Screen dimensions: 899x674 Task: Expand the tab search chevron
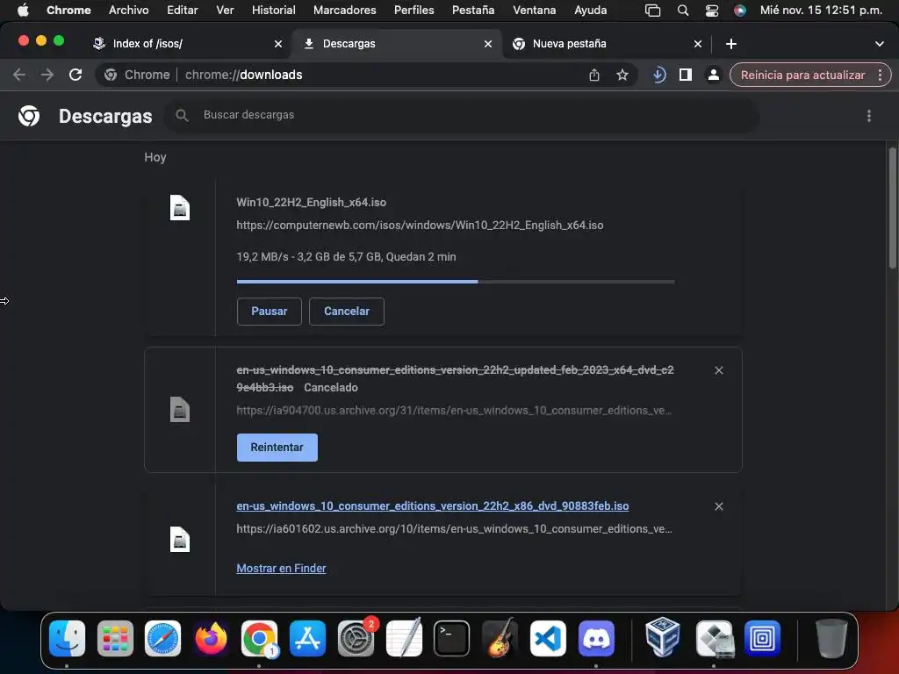[x=879, y=44]
